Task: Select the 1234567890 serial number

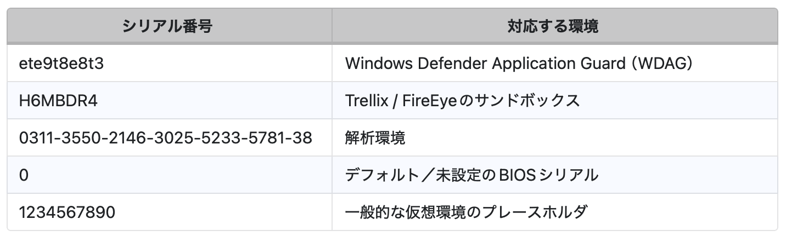Action: (x=67, y=212)
